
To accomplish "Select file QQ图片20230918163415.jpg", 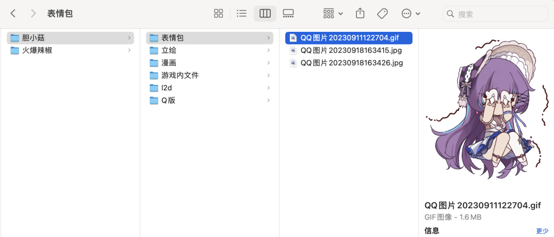I will click(349, 50).
